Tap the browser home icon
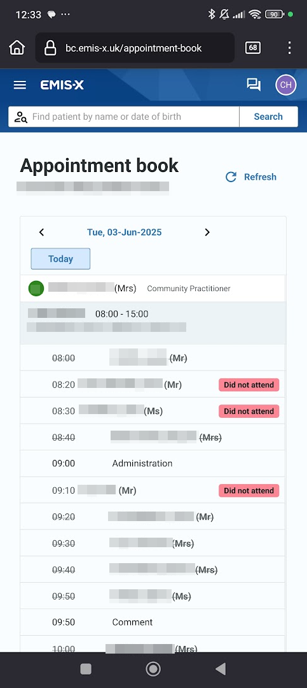307x688 pixels. (x=17, y=47)
